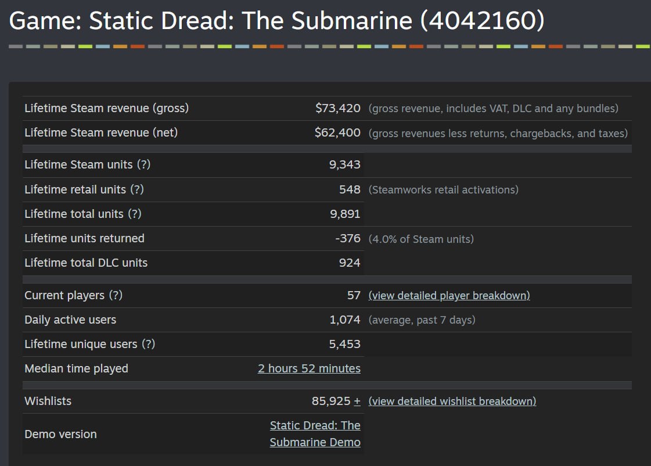Click the Steamworks retail activations note
This screenshot has height=466, width=651.
tap(444, 190)
